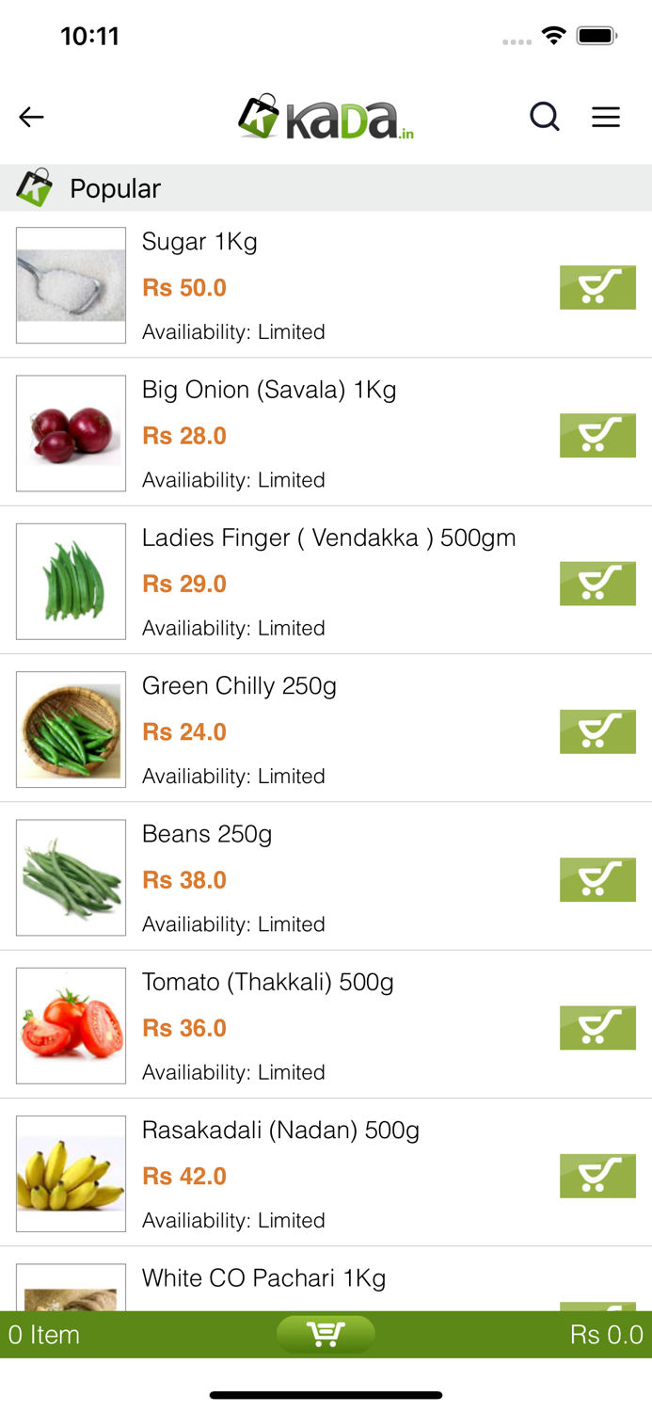The height and width of the screenshot is (1412, 652).
Task: Tap the back arrow icon
Action: (x=31, y=117)
